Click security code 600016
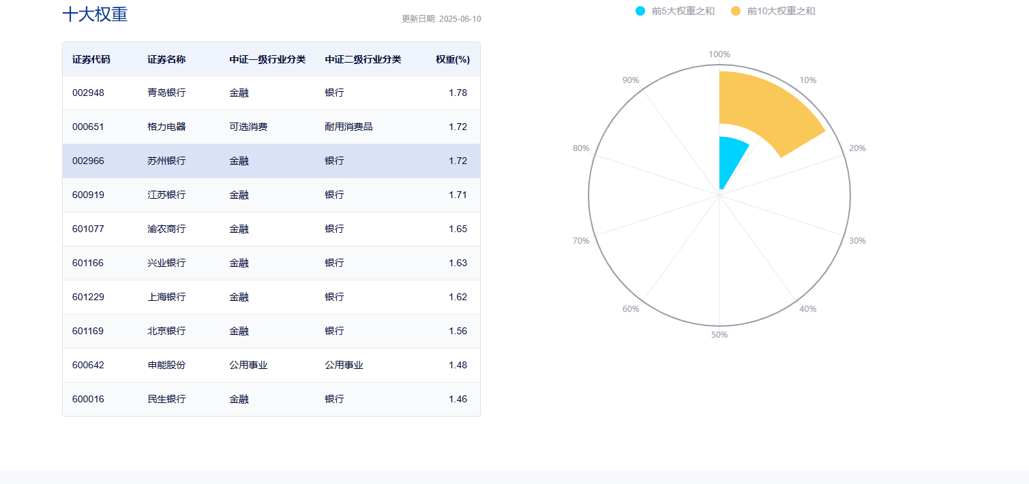The height and width of the screenshot is (484, 1029). point(88,399)
